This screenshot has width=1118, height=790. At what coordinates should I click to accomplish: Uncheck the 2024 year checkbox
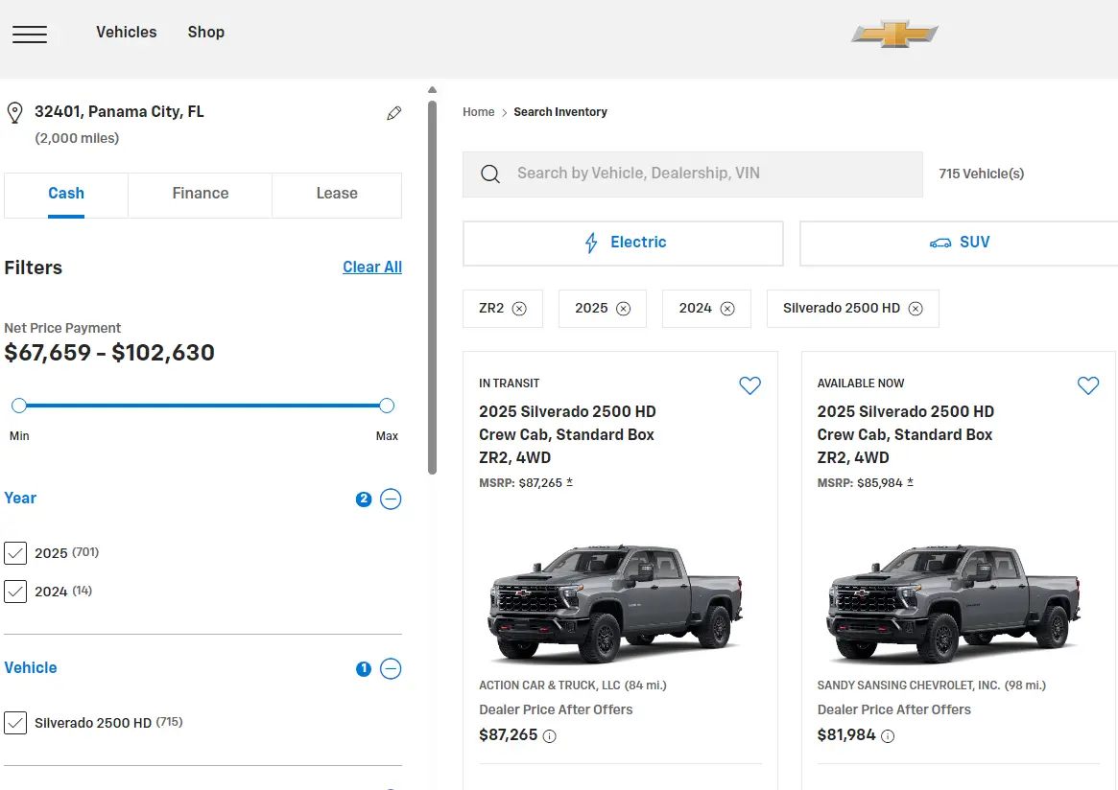coord(15,592)
